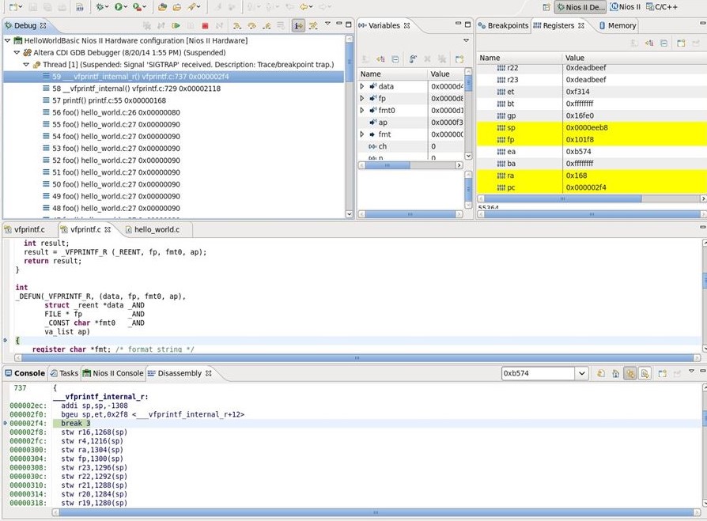Screen dimensions: 707x521
Task: Click the Debug bug icon in main toolbar
Action: point(100,7)
